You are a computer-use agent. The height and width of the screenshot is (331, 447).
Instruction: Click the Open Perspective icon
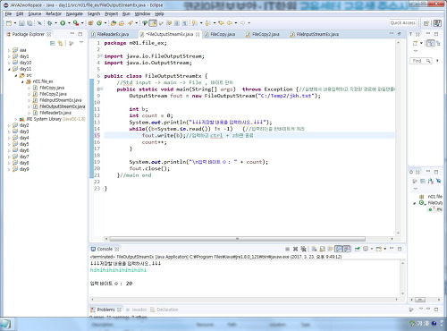pyautogui.click(x=426, y=23)
